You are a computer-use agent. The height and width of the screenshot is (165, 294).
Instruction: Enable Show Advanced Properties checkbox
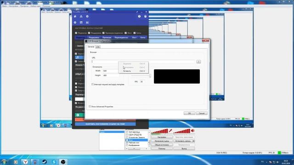coord(90,106)
